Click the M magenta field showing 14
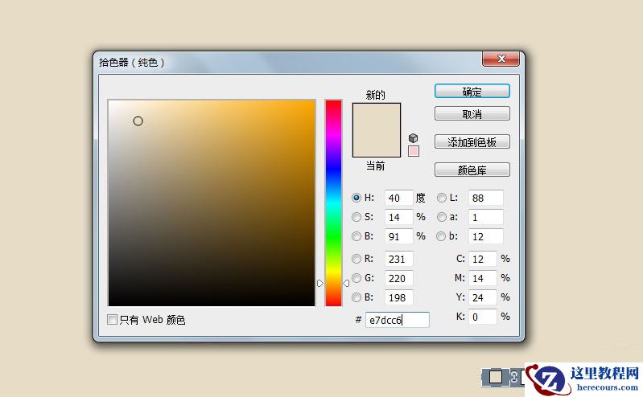 483,278
